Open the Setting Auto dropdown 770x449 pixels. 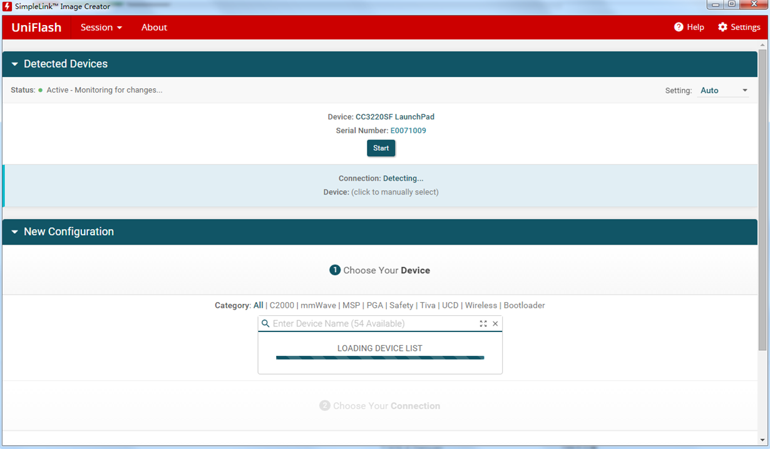pyautogui.click(x=723, y=91)
